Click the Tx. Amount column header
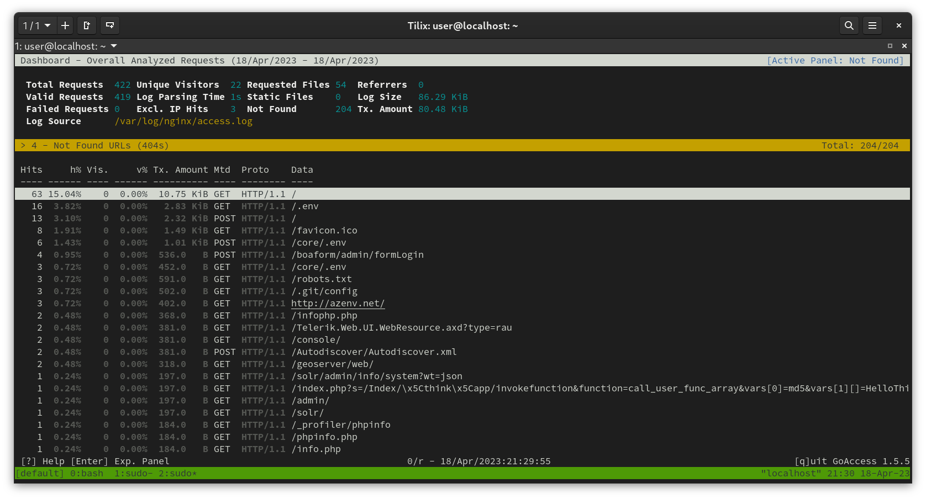 click(x=181, y=170)
